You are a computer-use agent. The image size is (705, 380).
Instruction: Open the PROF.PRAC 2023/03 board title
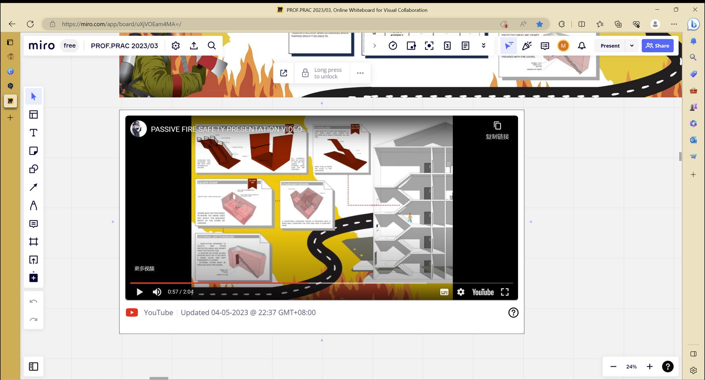(125, 46)
